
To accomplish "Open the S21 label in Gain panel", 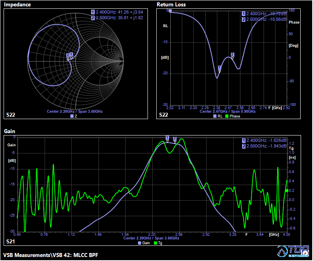I will coord(11,242).
